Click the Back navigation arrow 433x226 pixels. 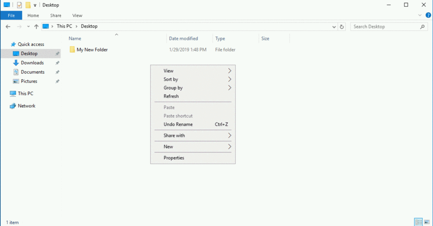click(8, 26)
